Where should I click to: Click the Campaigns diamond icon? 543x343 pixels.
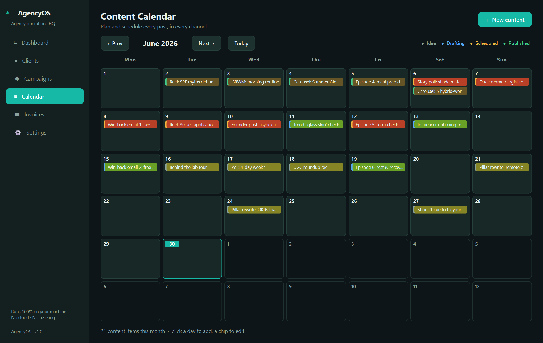click(17, 78)
